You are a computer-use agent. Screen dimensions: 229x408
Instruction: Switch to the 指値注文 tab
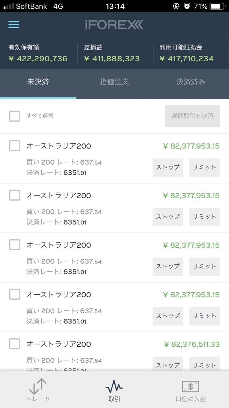point(114,82)
